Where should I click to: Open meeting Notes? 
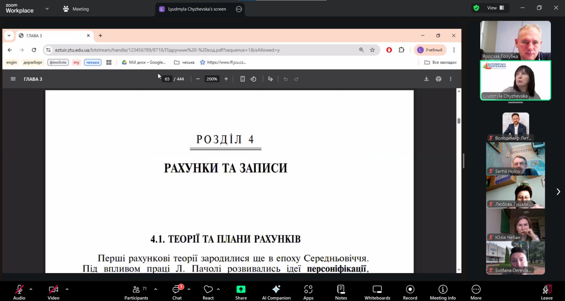click(x=341, y=292)
